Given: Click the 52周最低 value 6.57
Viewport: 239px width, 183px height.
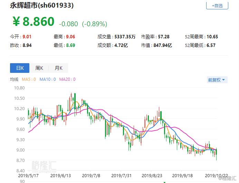Looking at the screenshot, I should click(211, 46).
